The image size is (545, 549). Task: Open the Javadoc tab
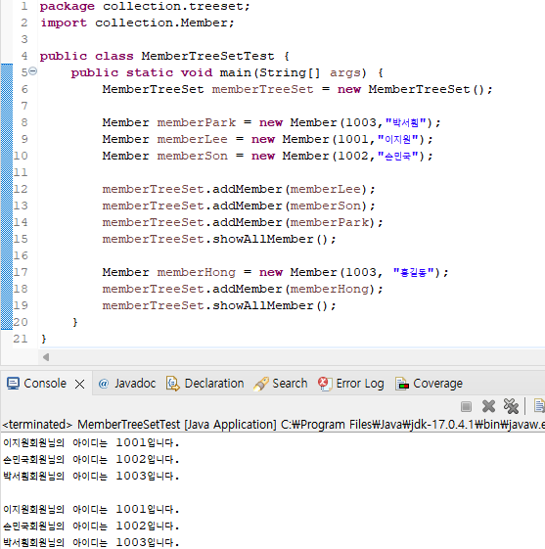(135, 384)
